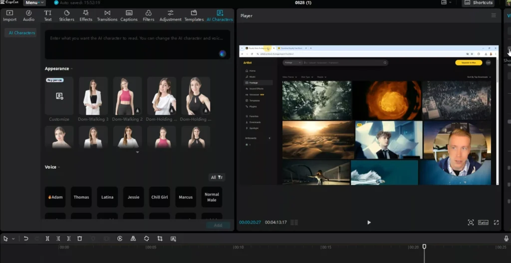Viewport: 511px width, 263px height.
Task: Choose the Normal Male voice
Action: coord(212,197)
